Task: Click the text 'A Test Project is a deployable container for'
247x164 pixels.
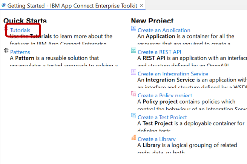Action: click(x=191, y=123)
